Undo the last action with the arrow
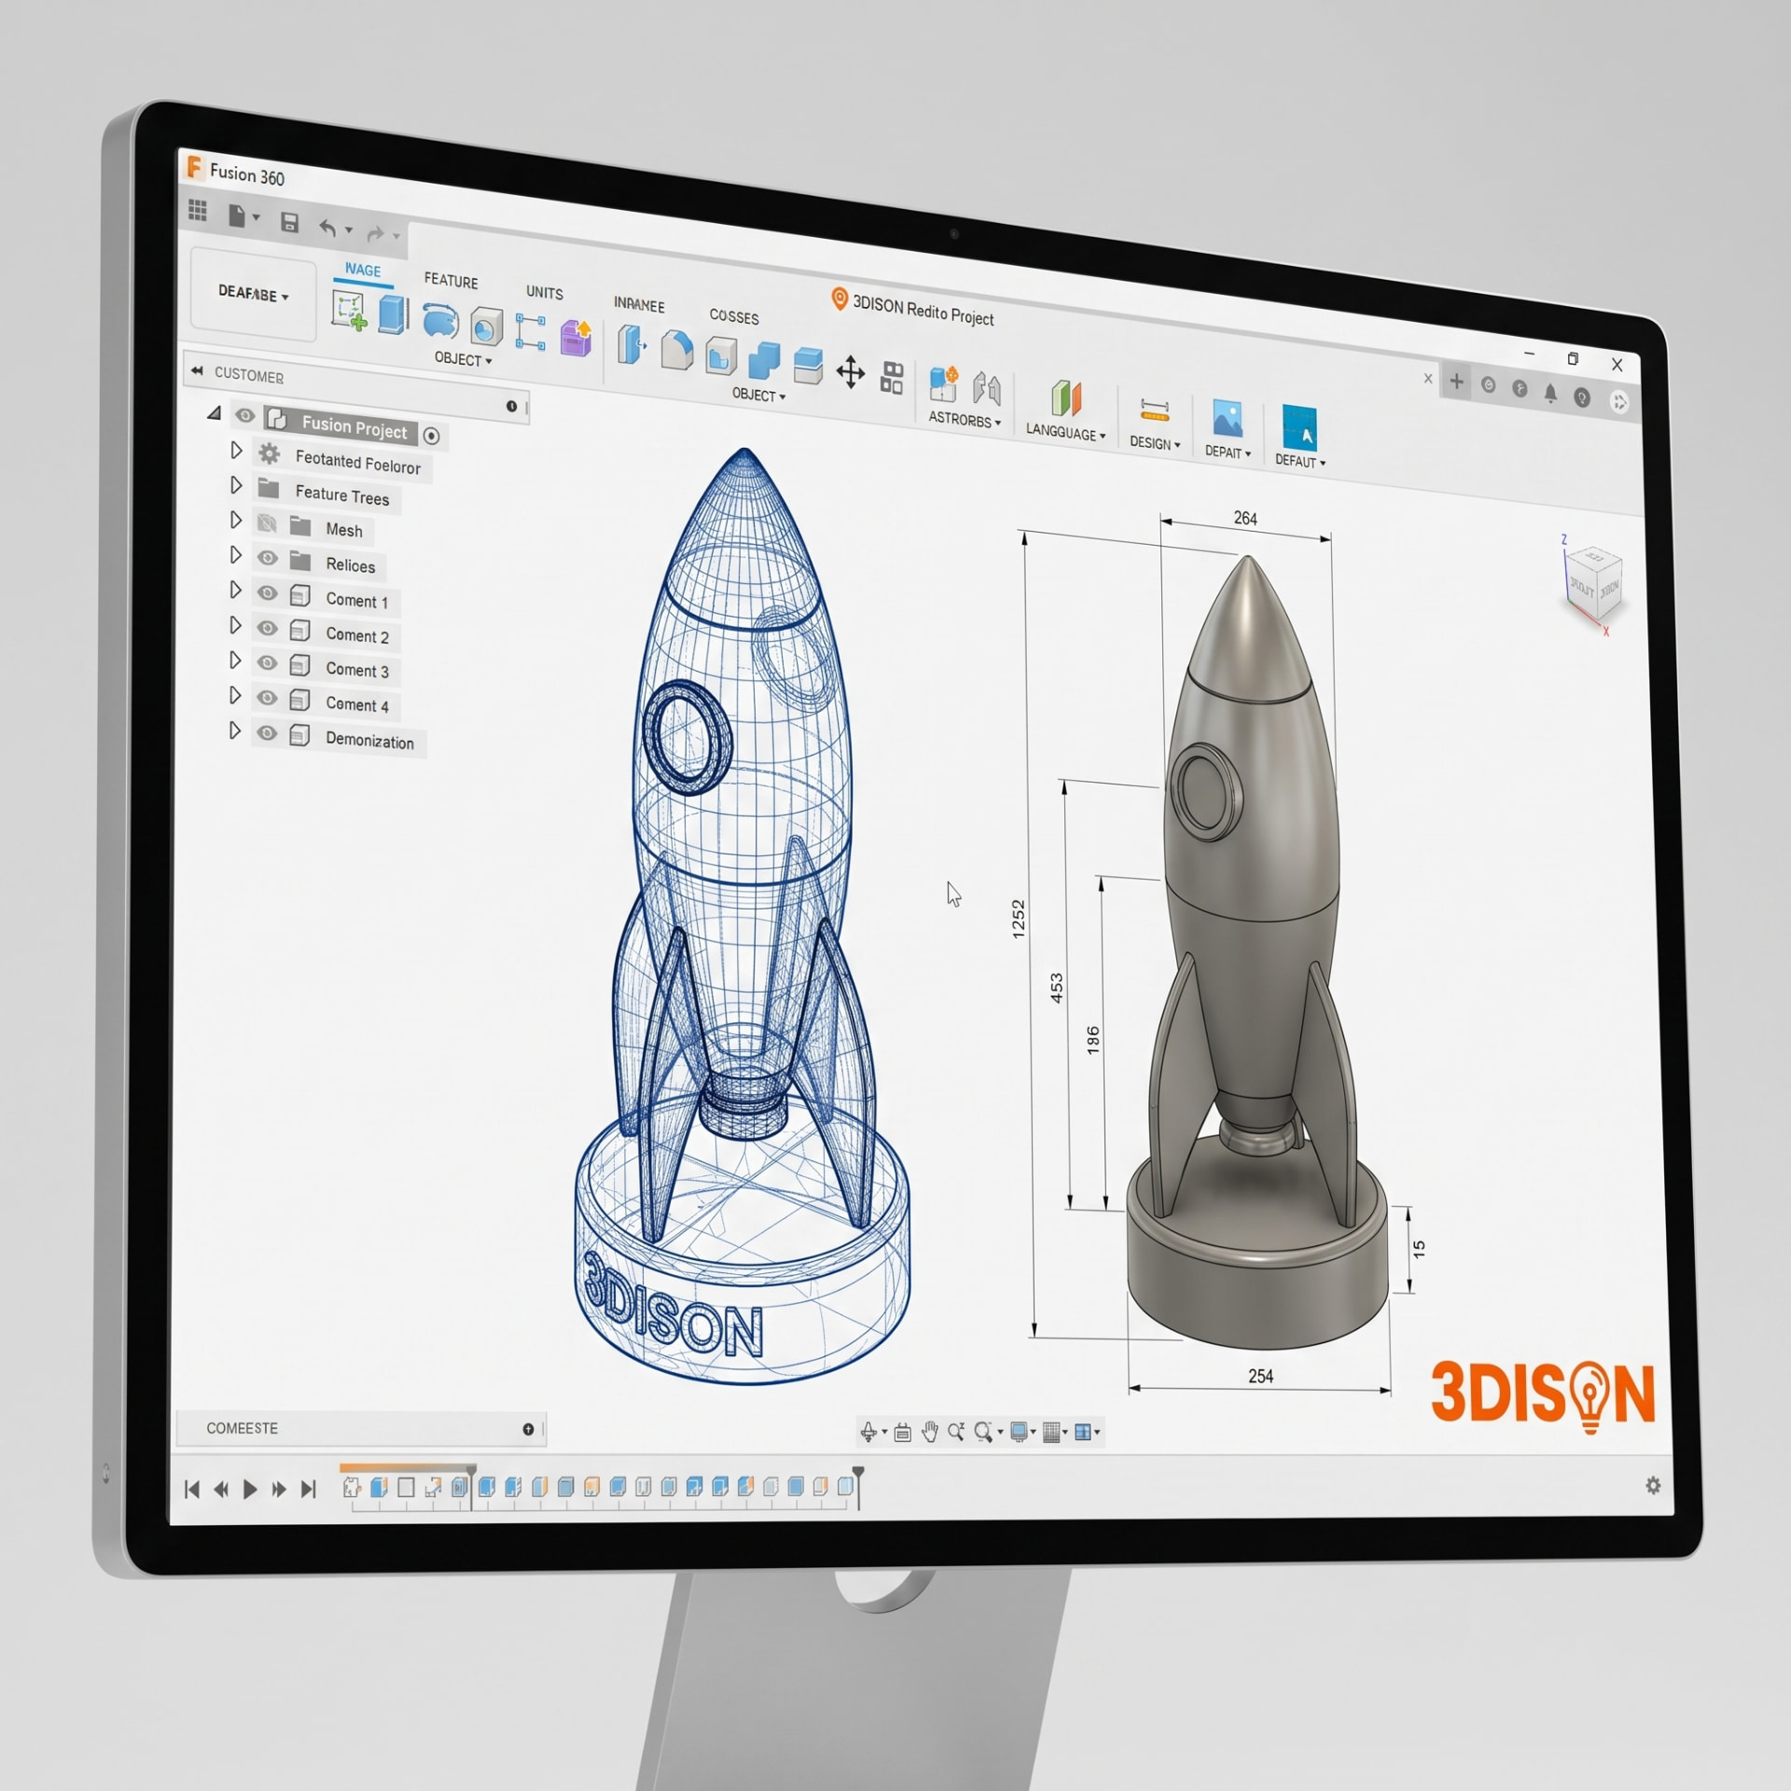The width and height of the screenshot is (1791, 1791). click(x=327, y=227)
